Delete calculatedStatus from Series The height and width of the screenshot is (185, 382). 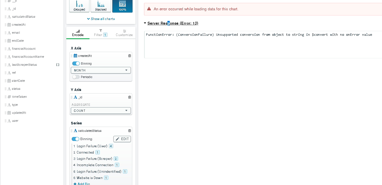(129, 131)
